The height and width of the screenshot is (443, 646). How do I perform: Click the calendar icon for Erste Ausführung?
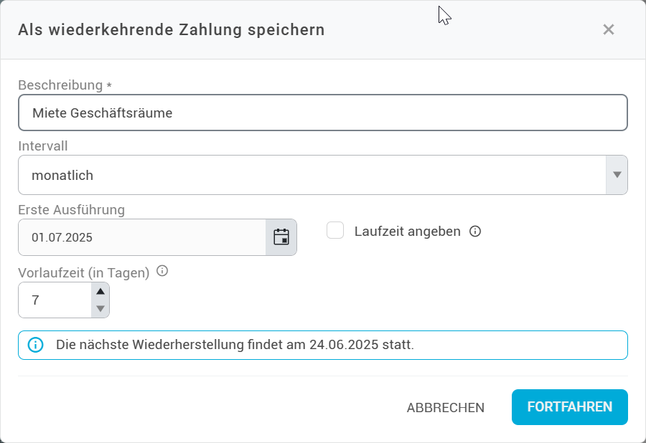pos(281,237)
